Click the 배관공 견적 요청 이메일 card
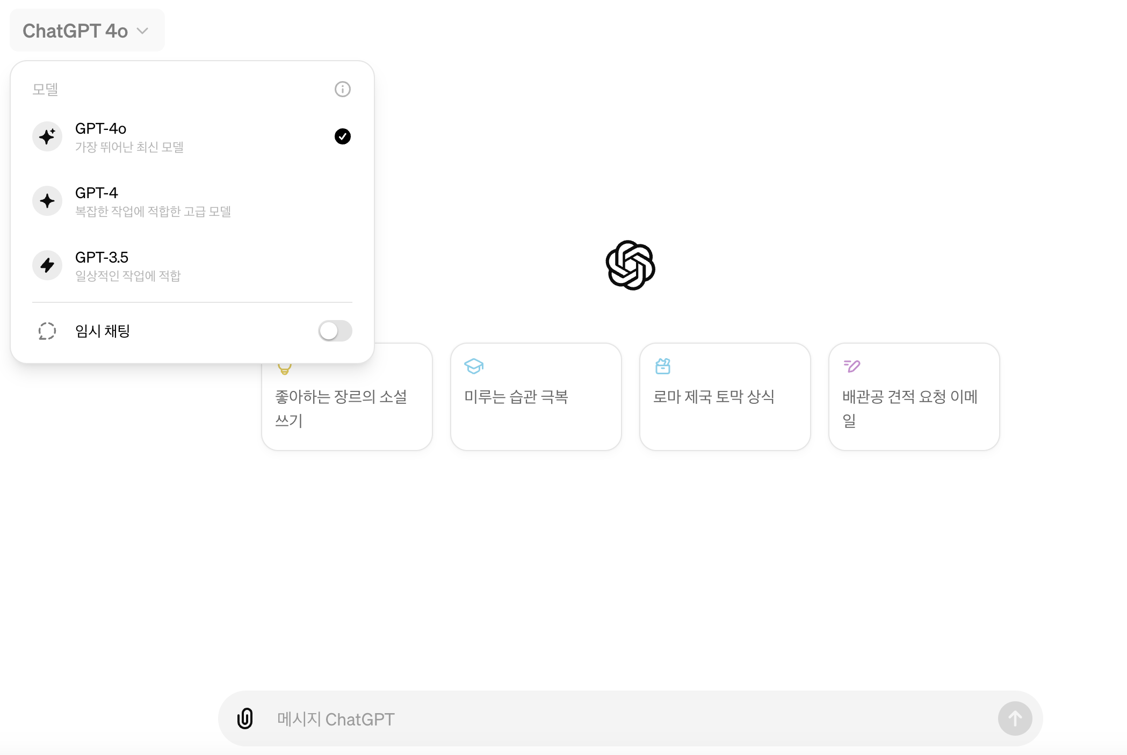 pos(914,397)
